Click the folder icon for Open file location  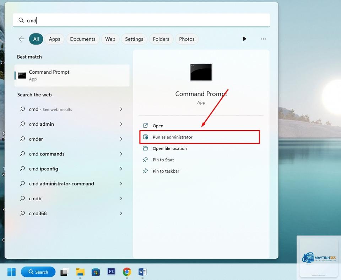[x=145, y=148]
